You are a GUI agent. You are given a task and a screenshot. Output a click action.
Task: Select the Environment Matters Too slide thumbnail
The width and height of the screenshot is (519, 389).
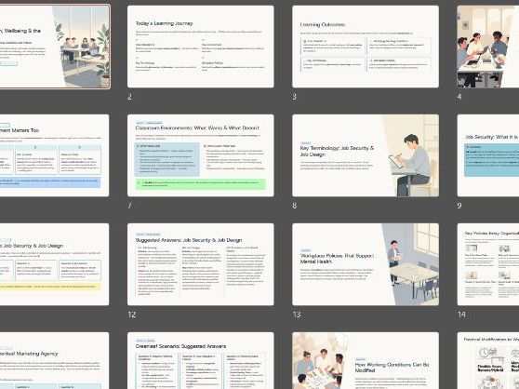(x=54, y=155)
